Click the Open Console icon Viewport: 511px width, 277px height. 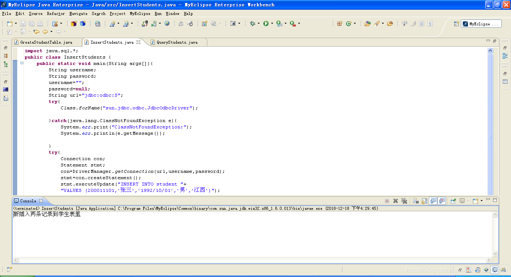[475, 201]
